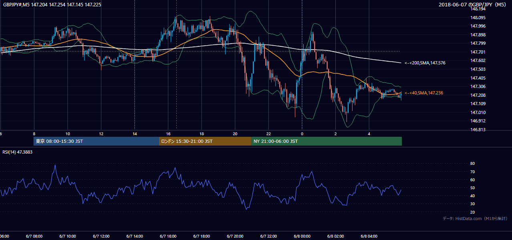Click price level 147.701 on the axis
This screenshot has height=240, width=512.
[x=478, y=52]
